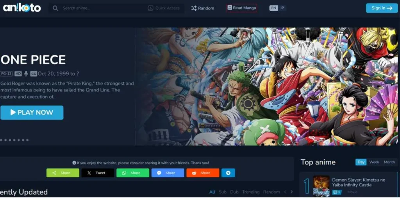Filter Recently Updated by Trending

250,192
